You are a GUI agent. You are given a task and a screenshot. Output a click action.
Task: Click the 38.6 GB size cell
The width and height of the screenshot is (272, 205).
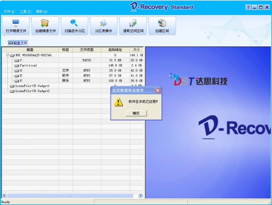(x=136, y=81)
